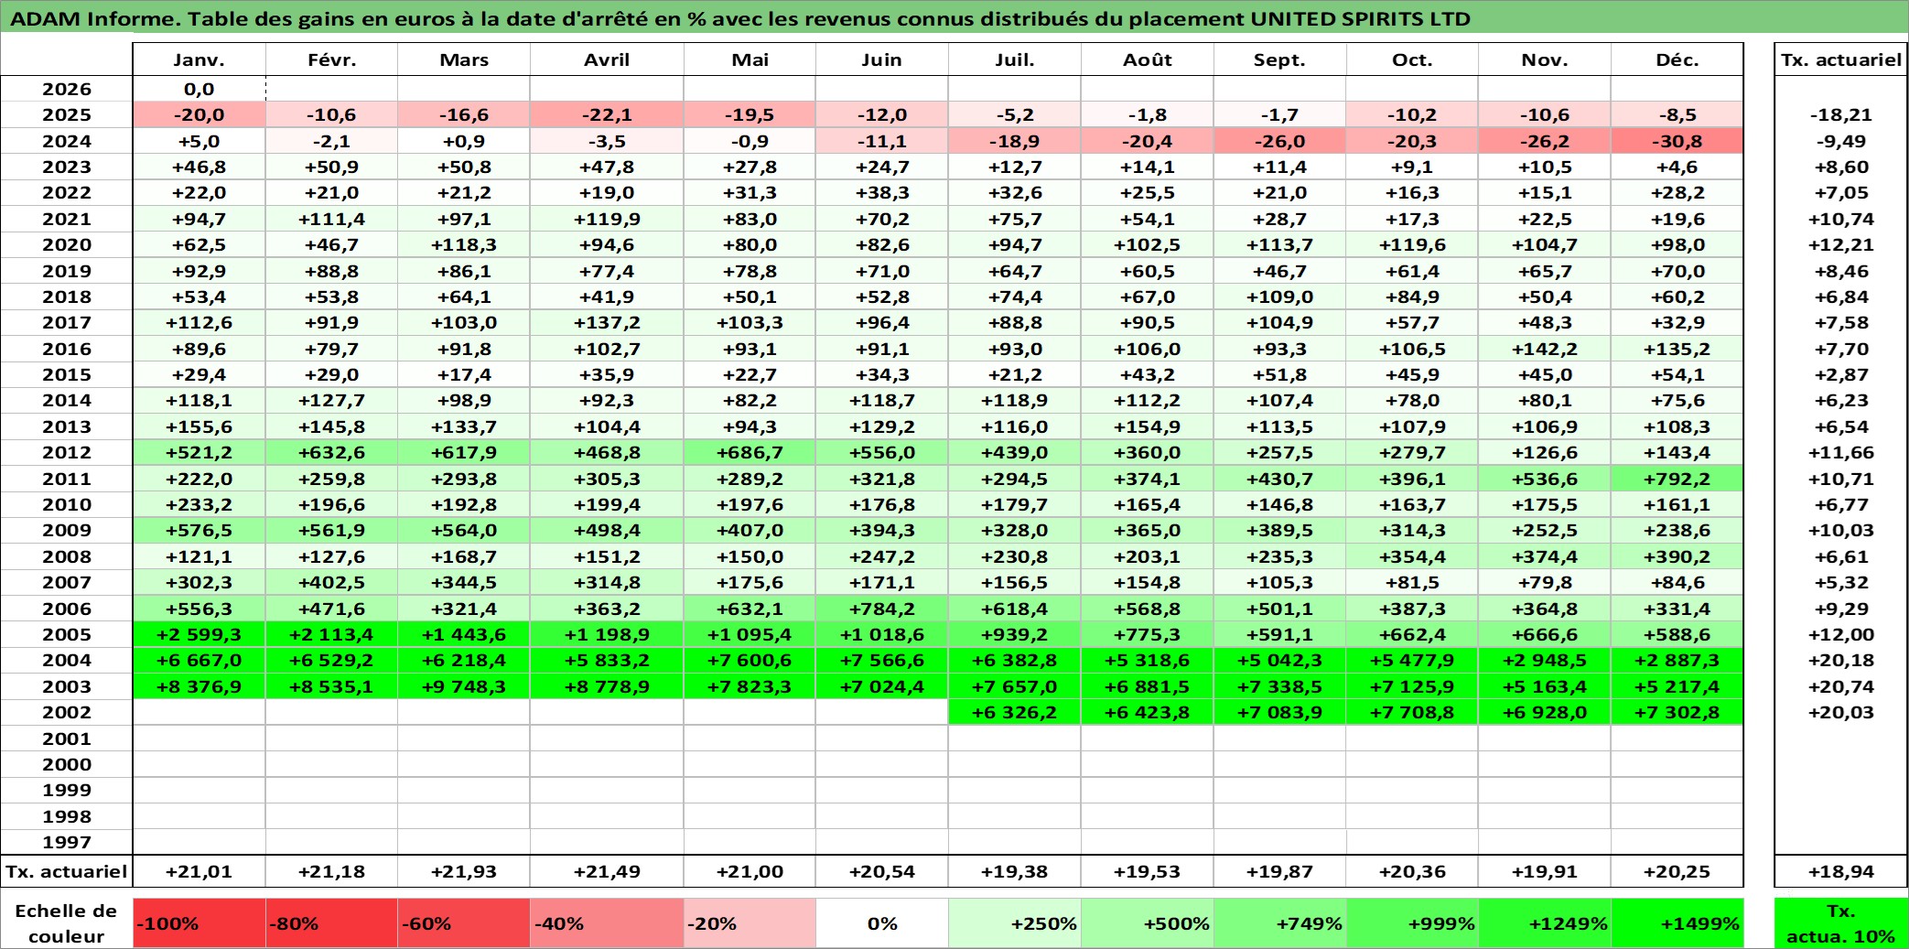
Task: Click the -100% red color scale swatch
Action: coord(200,922)
